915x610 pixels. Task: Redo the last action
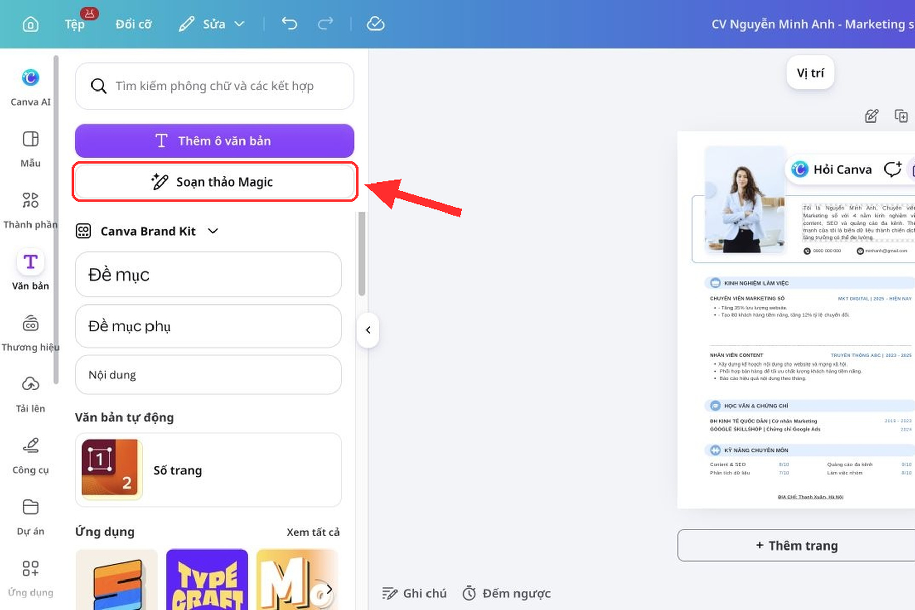[325, 23]
